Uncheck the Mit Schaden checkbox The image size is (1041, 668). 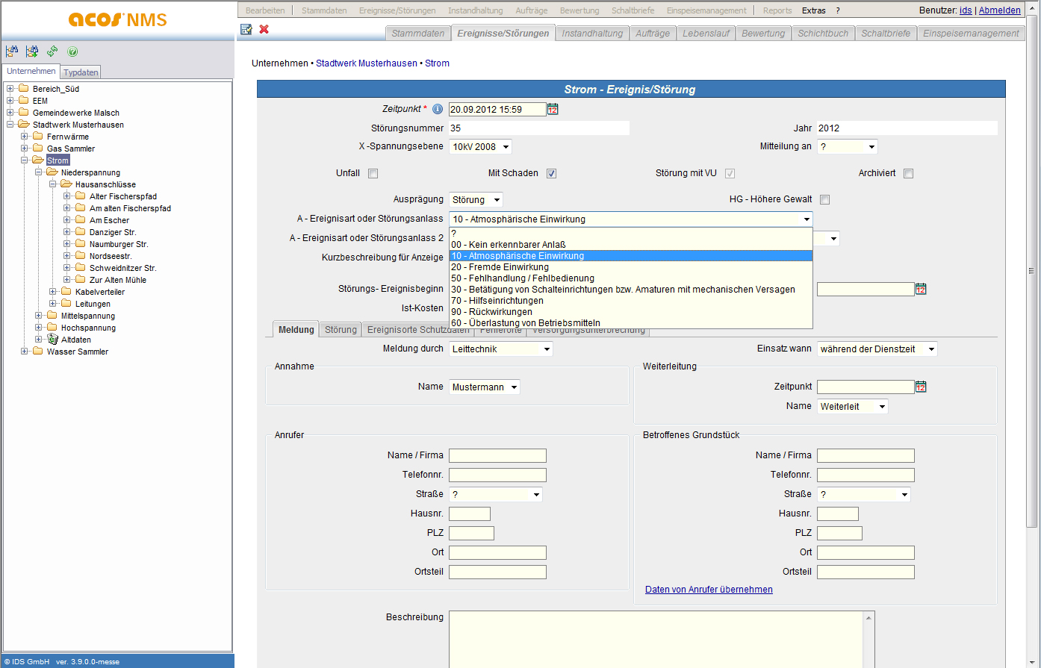[x=551, y=174]
